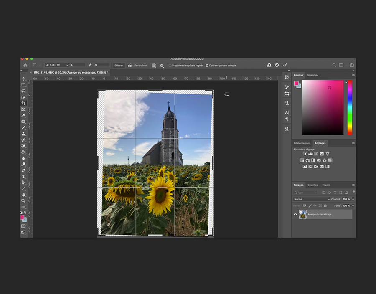The image size is (376, 294).
Task: Select the Lasso tool
Action: pyautogui.click(x=23, y=91)
